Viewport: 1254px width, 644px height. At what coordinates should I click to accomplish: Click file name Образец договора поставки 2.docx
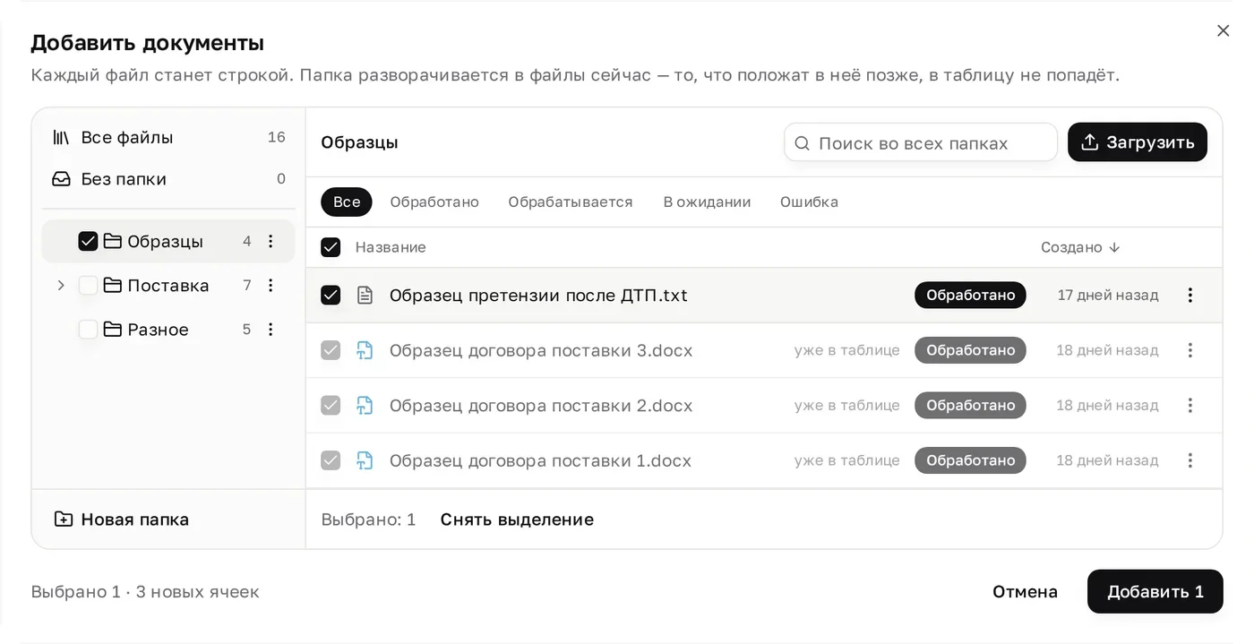[x=541, y=406]
